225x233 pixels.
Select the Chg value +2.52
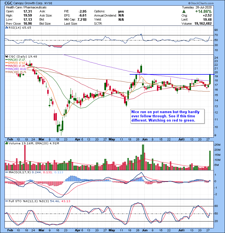coord(207,15)
